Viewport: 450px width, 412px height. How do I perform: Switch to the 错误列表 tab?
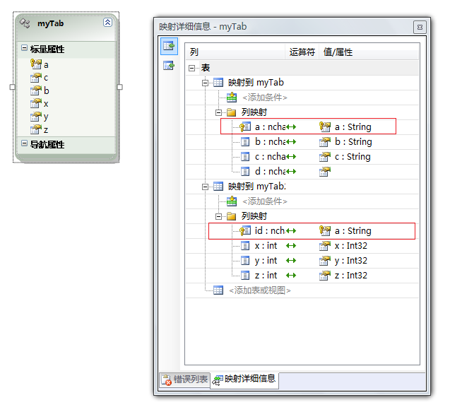click(x=184, y=379)
